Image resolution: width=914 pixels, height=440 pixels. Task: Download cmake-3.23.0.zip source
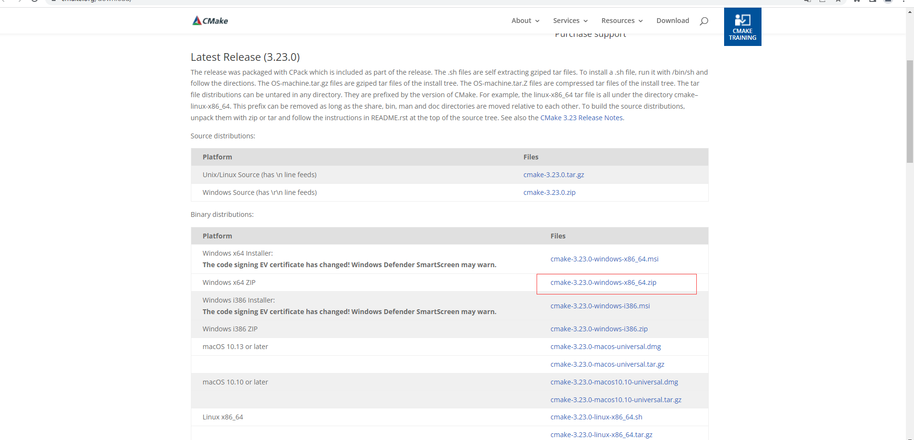pos(549,192)
